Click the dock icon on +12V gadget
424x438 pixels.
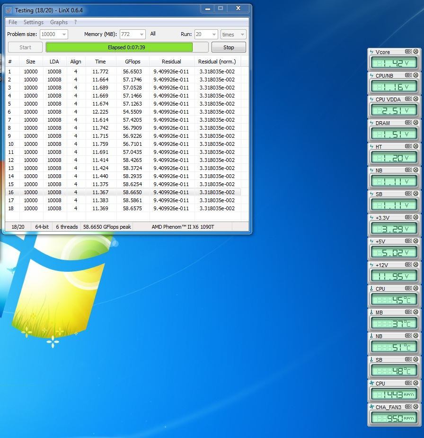coord(409,265)
